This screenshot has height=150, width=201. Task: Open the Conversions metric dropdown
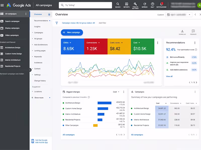click(99, 43)
